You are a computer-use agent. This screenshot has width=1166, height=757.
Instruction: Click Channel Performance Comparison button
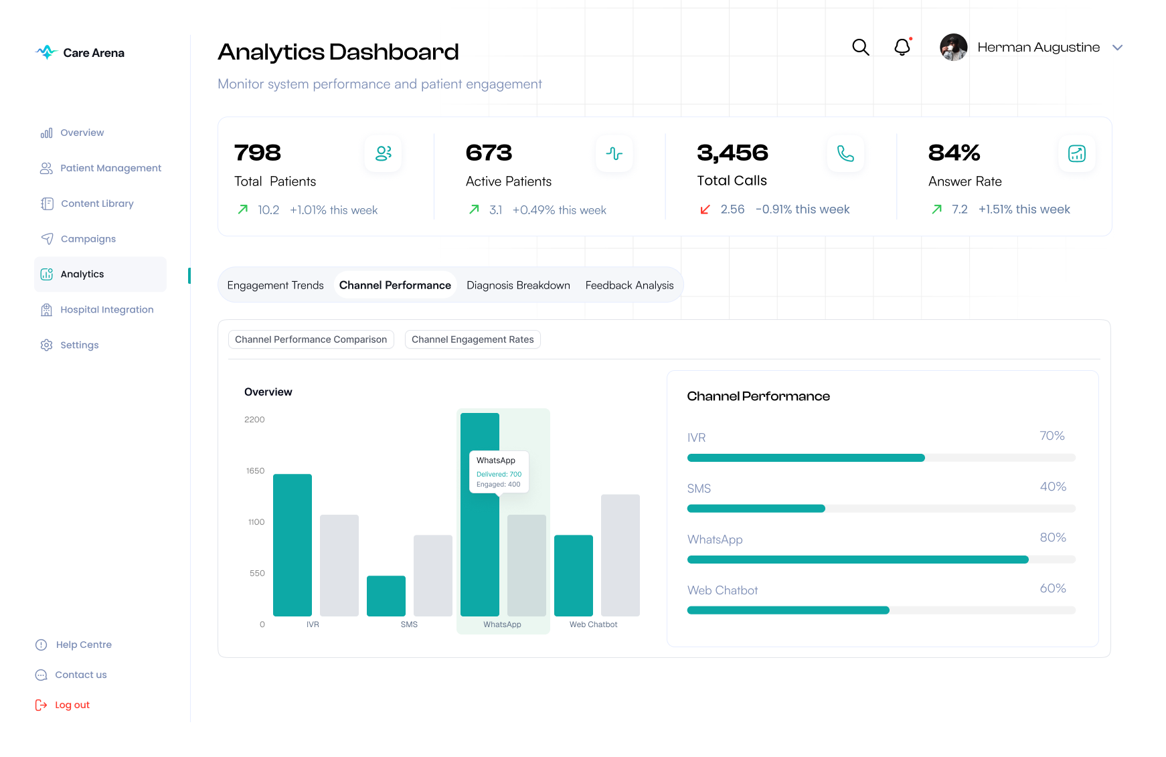(311, 339)
